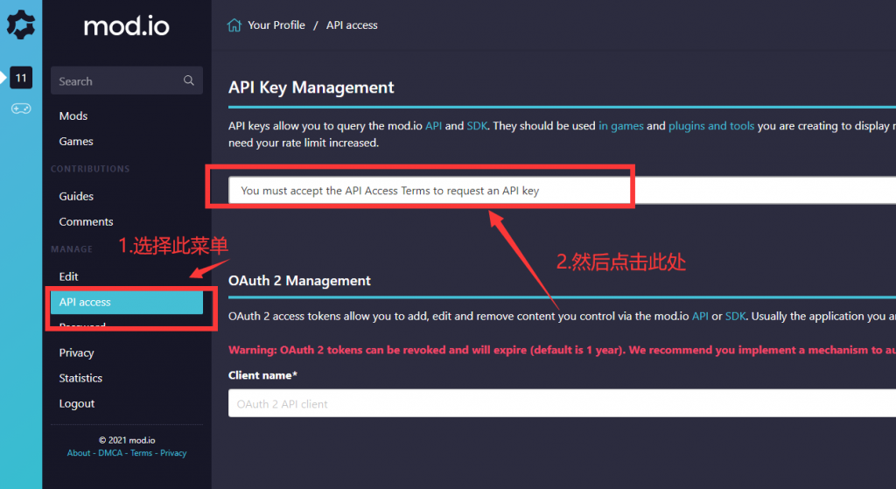The image size is (896, 489).
Task: Open the Terms footer link
Action: coord(141,453)
